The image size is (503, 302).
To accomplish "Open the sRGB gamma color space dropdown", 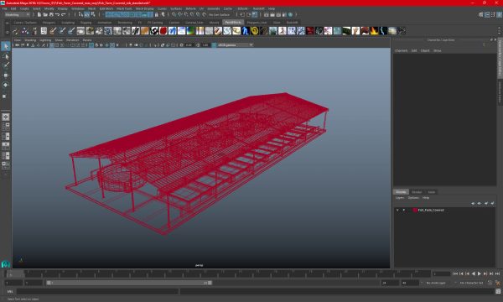I will tap(235, 45).
